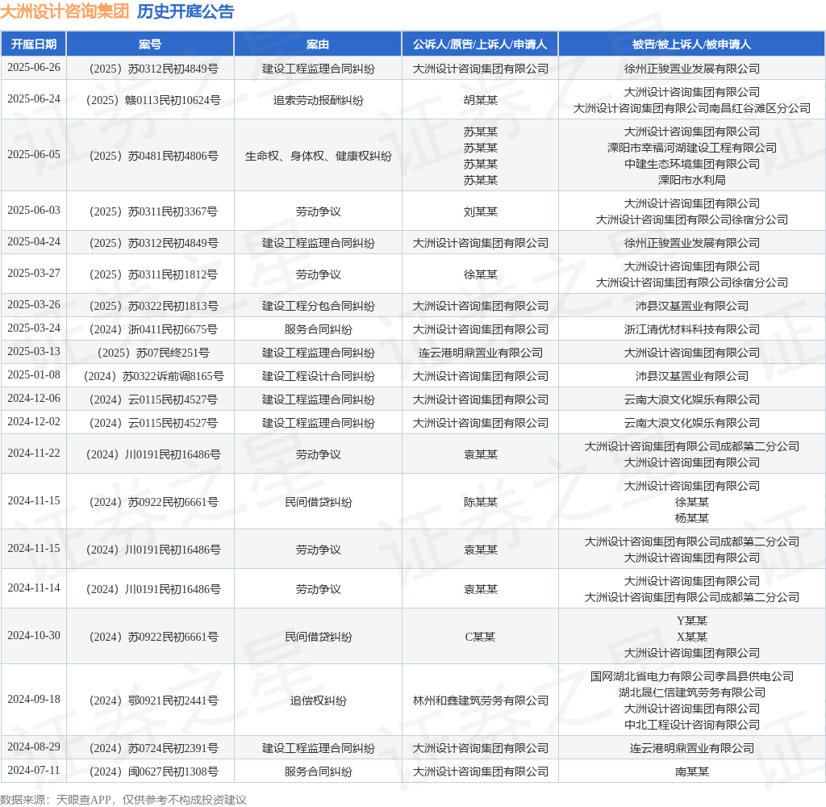Click the 公诉人/原告/上诉人/申请人 column header
The width and height of the screenshot is (826, 807).
point(480,44)
